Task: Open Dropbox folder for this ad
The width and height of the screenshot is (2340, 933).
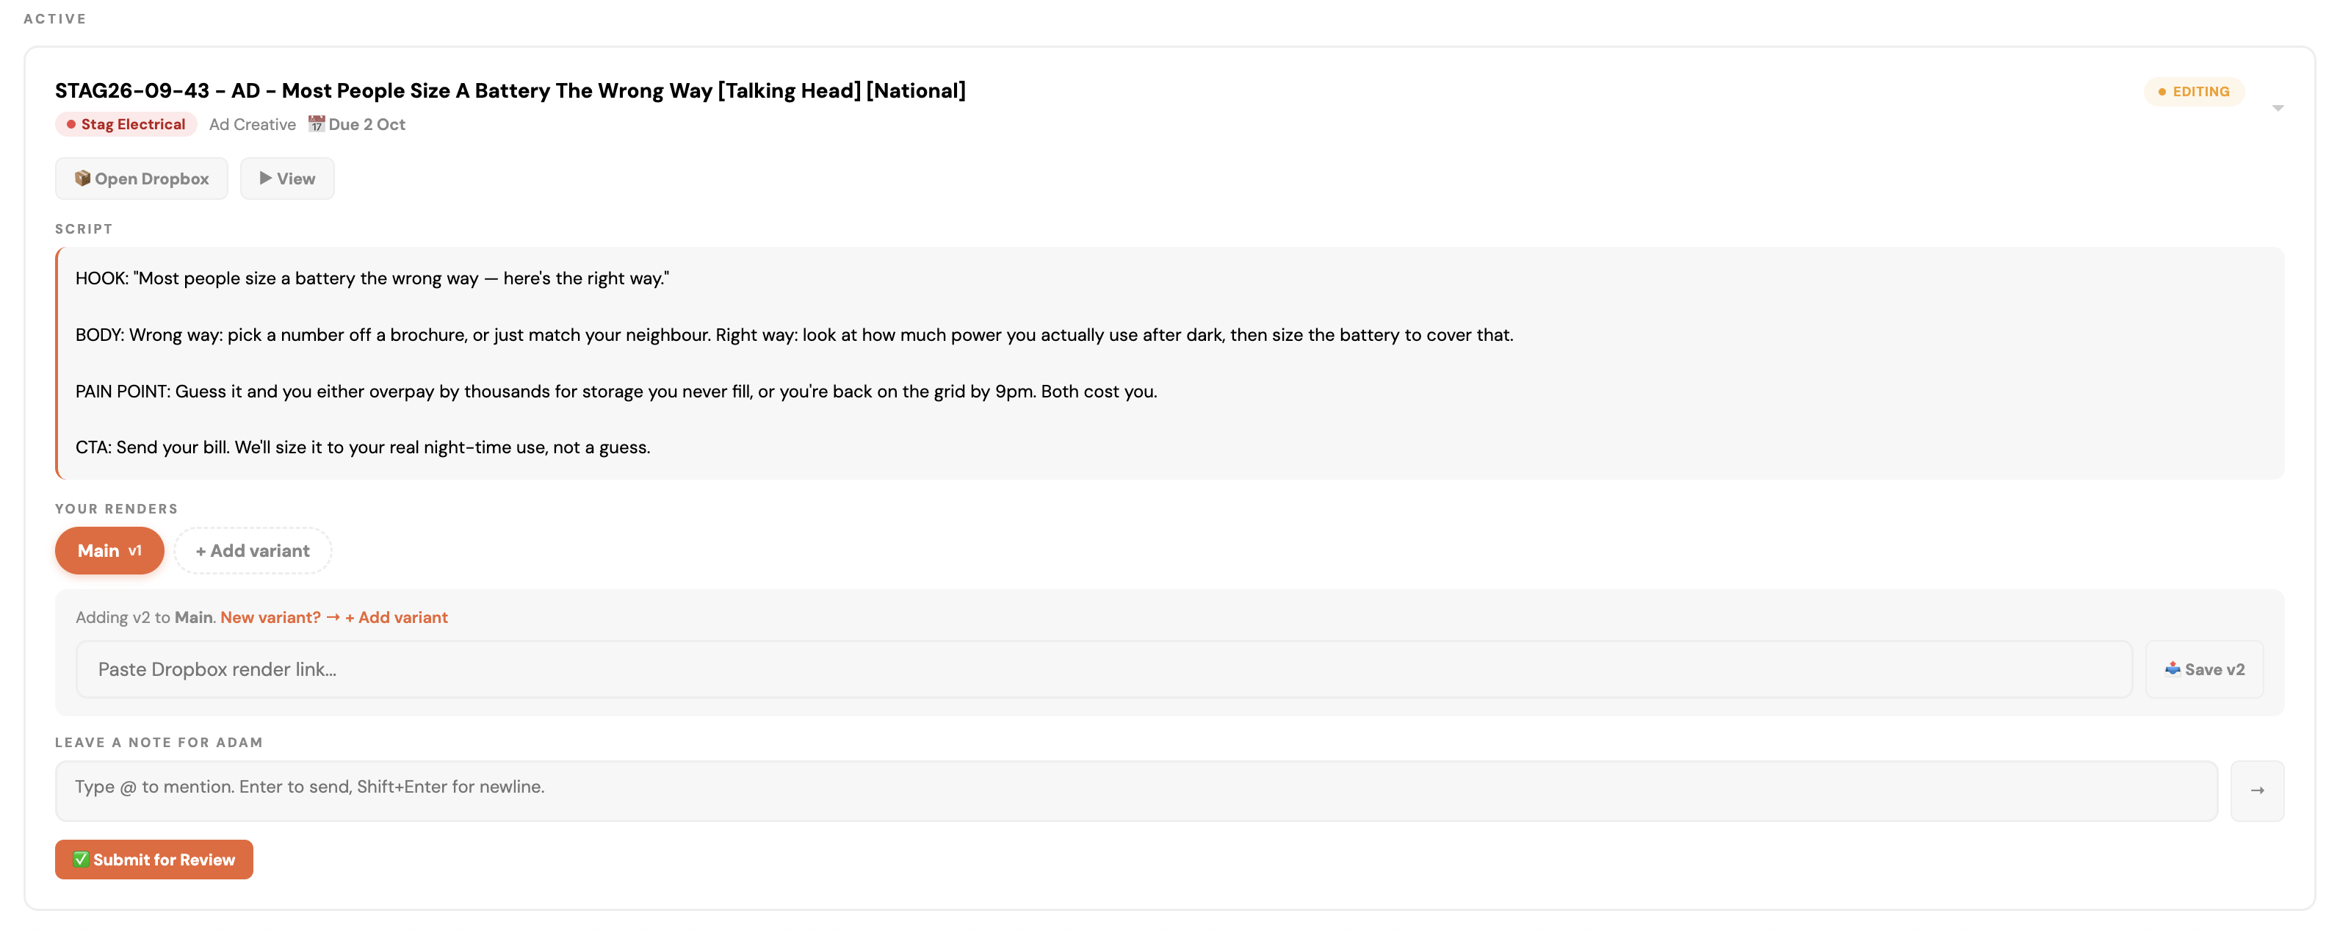Action: [141, 178]
